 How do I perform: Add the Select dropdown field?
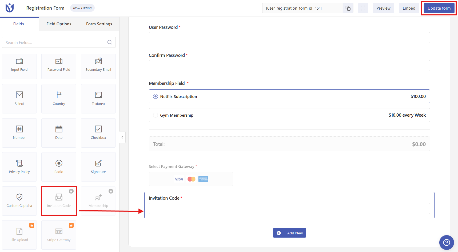tap(19, 99)
